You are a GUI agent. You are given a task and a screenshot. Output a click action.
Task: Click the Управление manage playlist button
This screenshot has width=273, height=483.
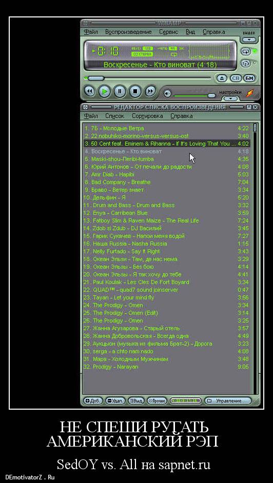[x=228, y=401]
